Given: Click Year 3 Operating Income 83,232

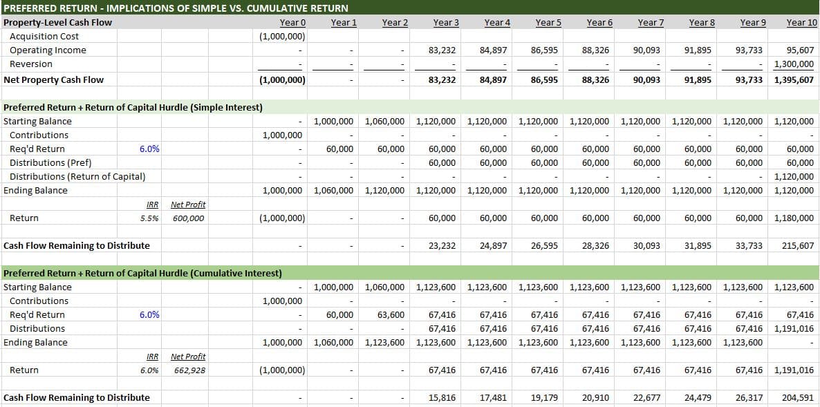Looking at the screenshot, I should (442, 50).
